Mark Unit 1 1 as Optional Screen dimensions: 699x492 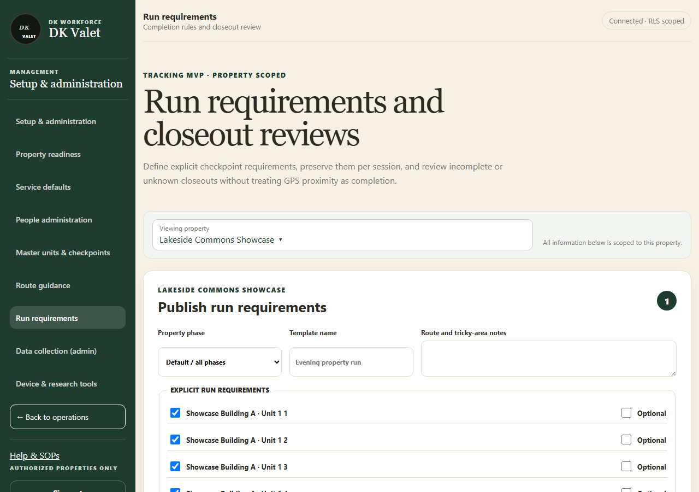pos(626,413)
